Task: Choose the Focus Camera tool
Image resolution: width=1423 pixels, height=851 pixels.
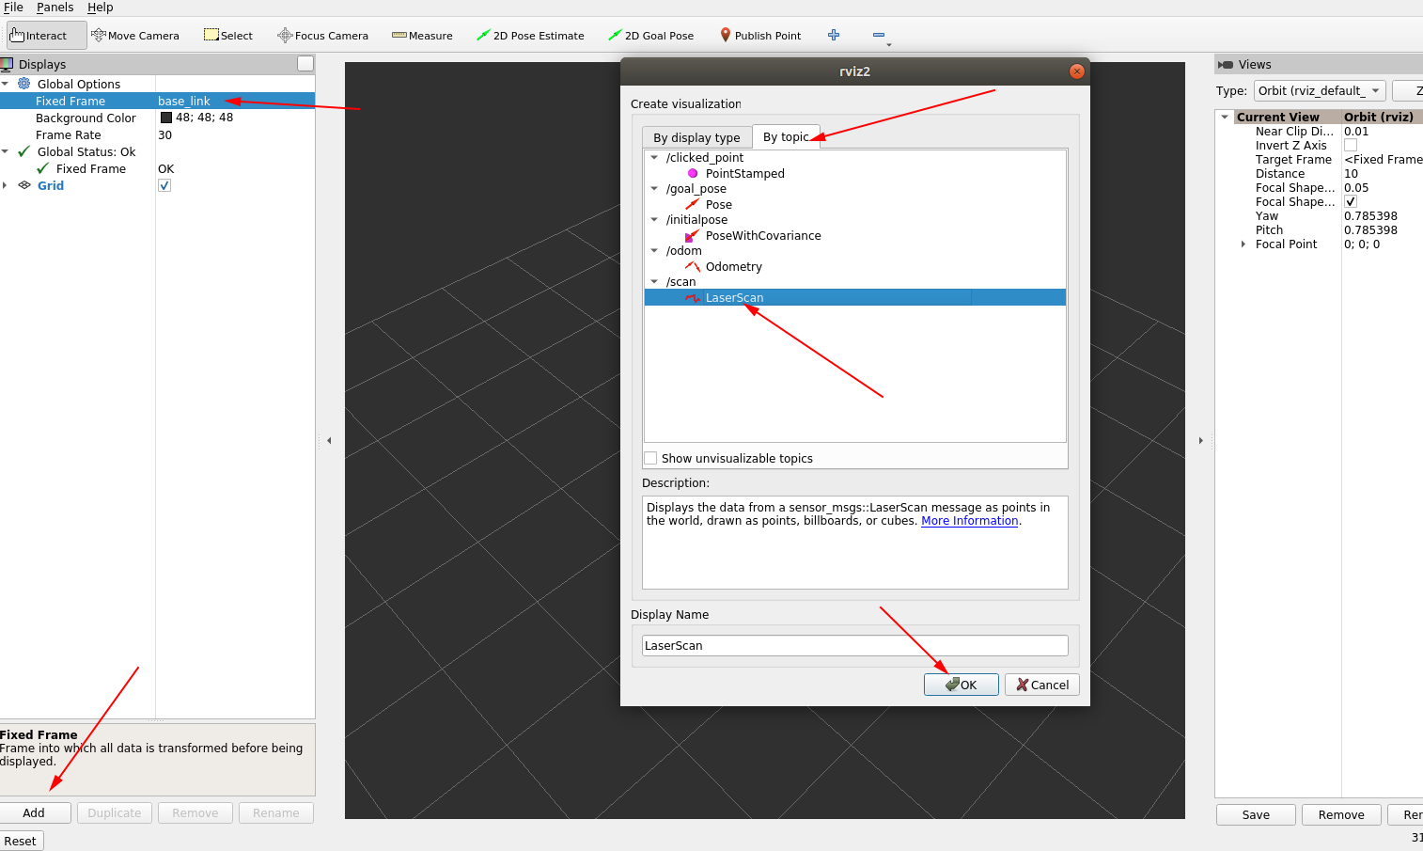Action: point(322,35)
